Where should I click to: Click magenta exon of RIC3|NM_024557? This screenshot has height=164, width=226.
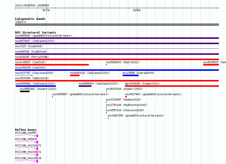[x=37, y=136]
